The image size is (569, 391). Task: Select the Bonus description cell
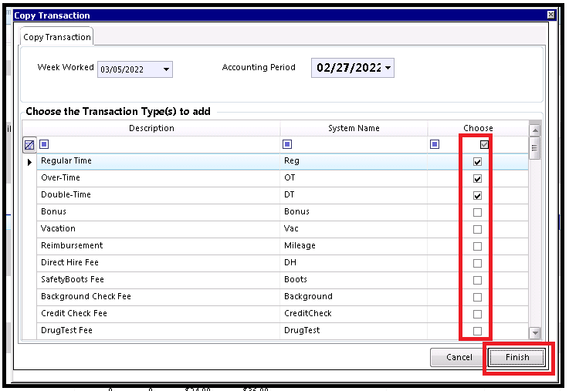coord(158,212)
